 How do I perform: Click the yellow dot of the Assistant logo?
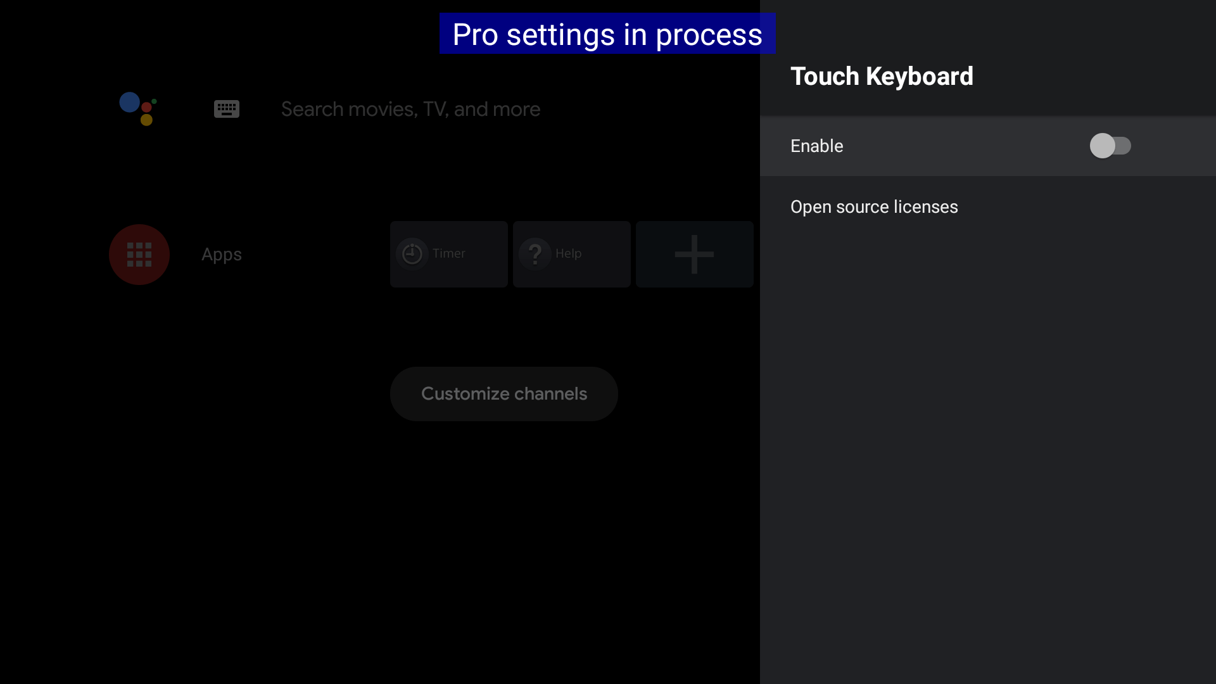pos(146,120)
